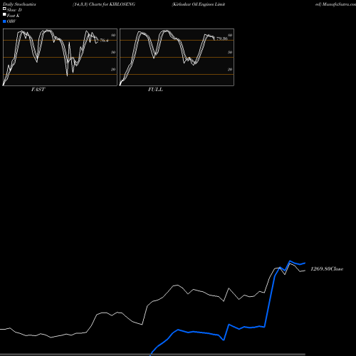Click the 76.4 value in FAST chart
Screen dimensions: 356x356
click(104, 41)
